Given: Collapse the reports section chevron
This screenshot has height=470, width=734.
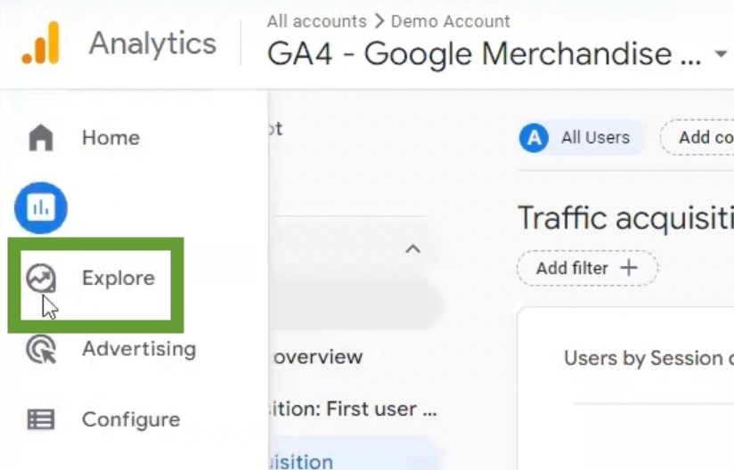Looking at the screenshot, I should [412, 250].
